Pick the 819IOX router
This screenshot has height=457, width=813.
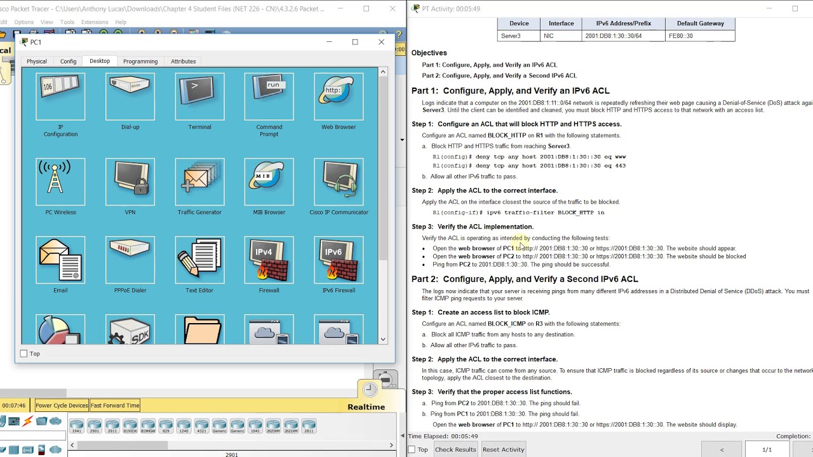(x=130, y=426)
